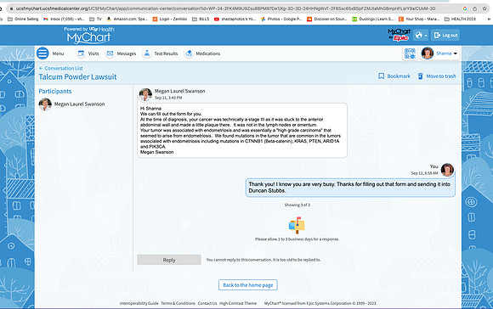The height and width of the screenshot is (309, 493).
Task: Open the Your Shop - Manage bookmark
Action: coord(419,20)
